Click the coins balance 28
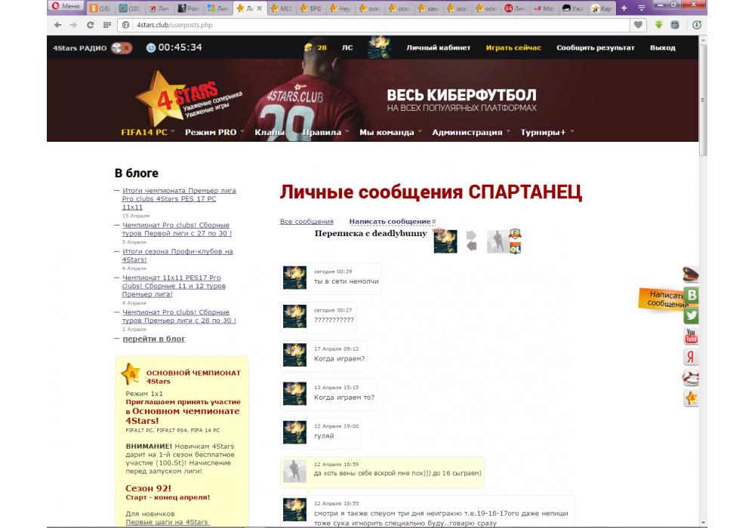Image resolution: width=755 pixels, height=528 pixels. coord(316,48)
